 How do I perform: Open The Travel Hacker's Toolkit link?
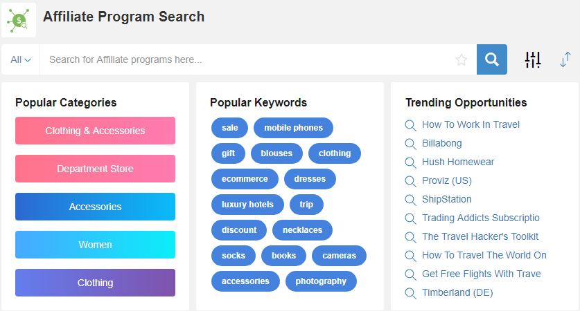[480, 236]
